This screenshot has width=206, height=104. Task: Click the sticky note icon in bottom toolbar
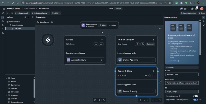(x=104, y=100)
